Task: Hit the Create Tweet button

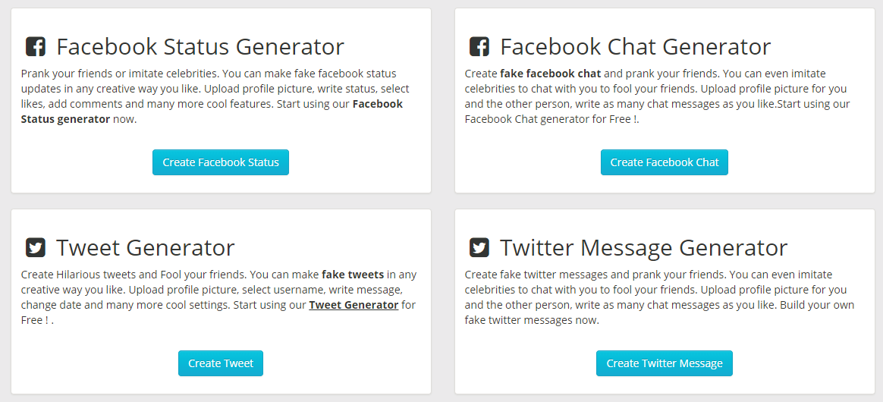Action: click(221, 363)
